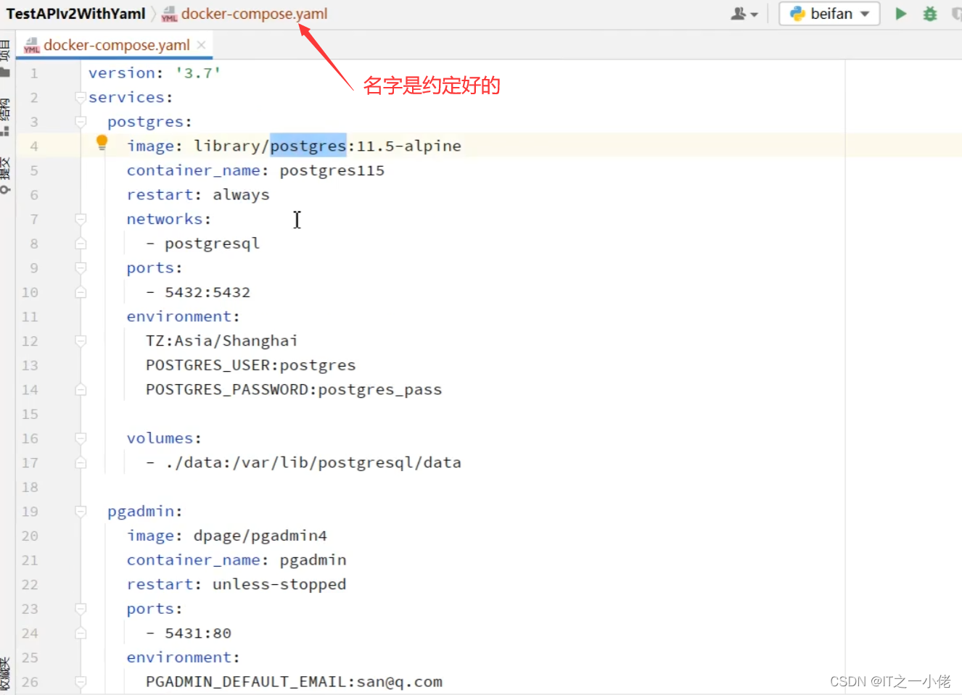
Task: Click the highlighted postgres in image line
Action: pos(308,146)
